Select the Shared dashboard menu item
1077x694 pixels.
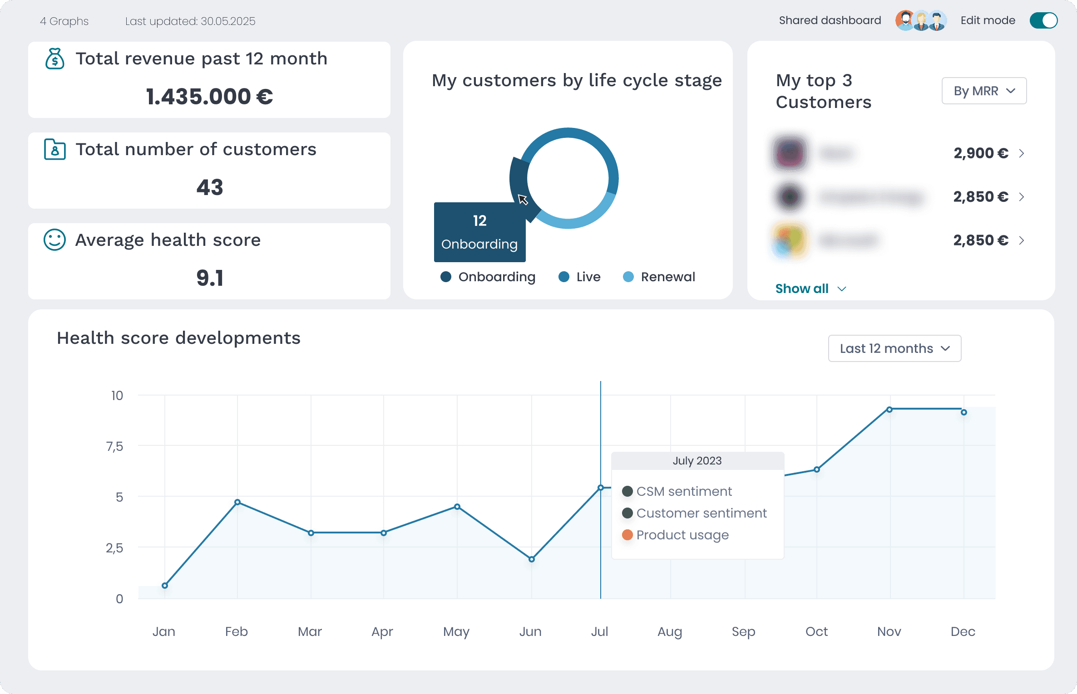[830, 20]
